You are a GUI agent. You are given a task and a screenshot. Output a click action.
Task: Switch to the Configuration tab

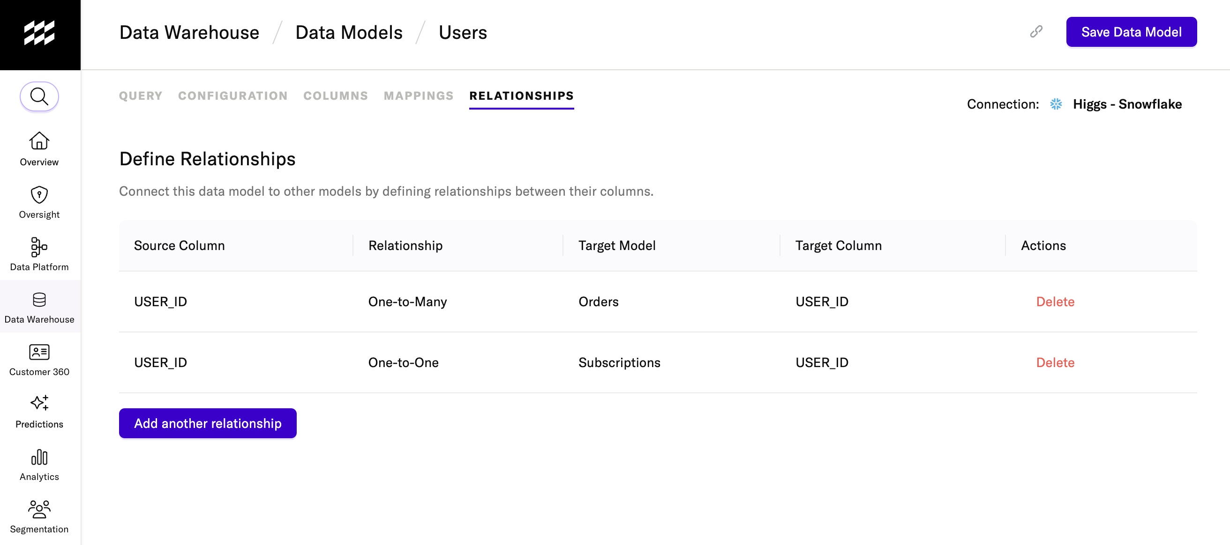(x=232, y=96)
